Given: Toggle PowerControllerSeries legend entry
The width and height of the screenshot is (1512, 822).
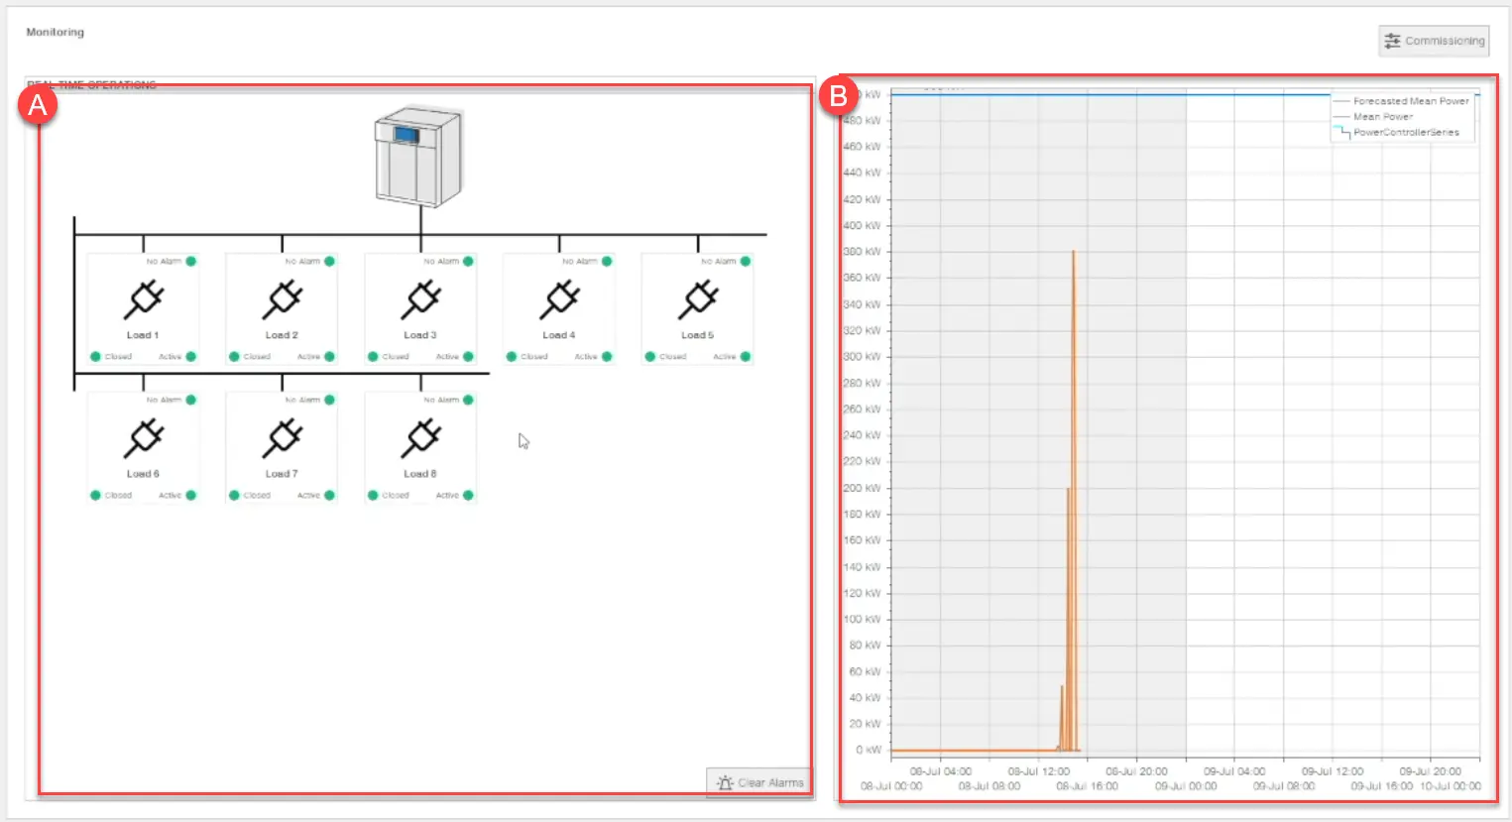Looking at the screenshot, I should click(1405, 132).
